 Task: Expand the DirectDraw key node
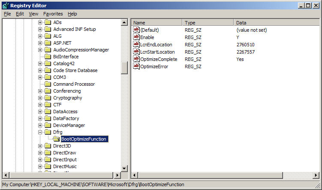40,153
